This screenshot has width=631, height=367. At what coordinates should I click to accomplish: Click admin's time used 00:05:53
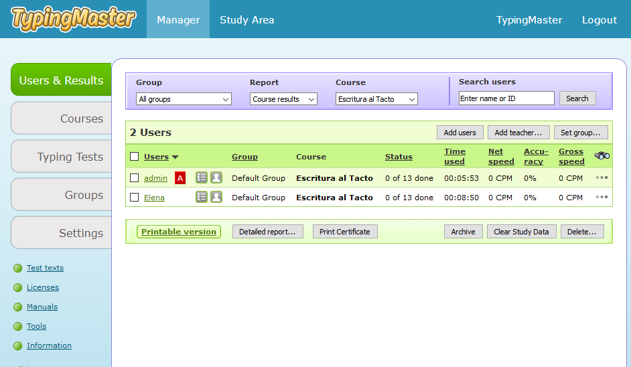click(x=461, y=178)
